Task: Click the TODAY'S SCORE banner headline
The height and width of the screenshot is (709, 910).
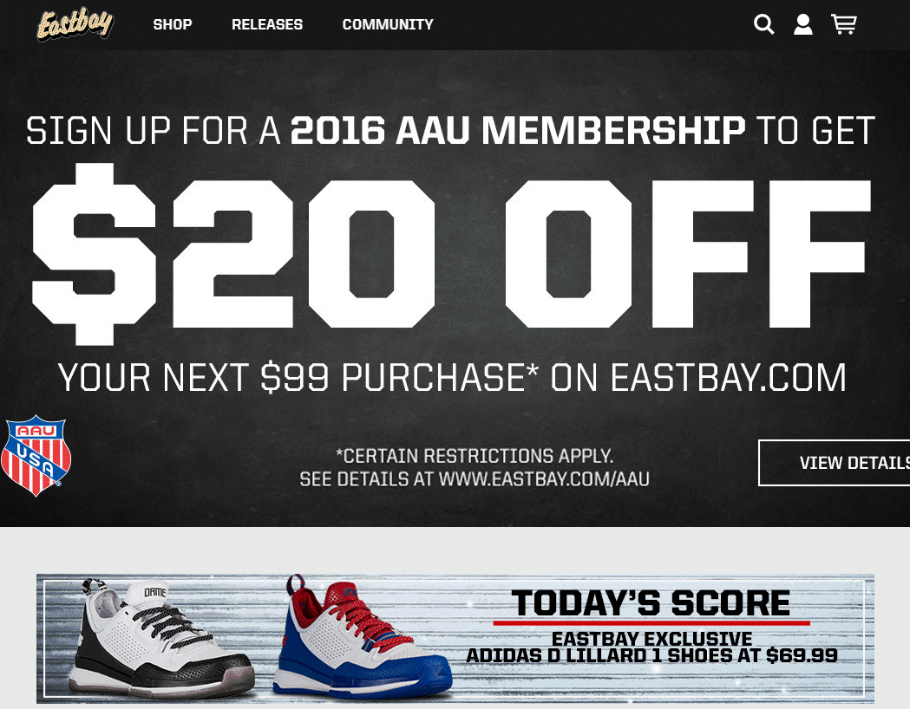Action: click(652, 602)
